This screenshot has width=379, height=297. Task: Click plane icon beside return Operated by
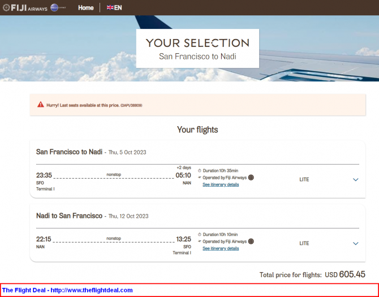[200, 241]
